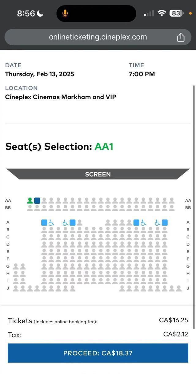Select the wheelchair seat right of third blue seat
The image size is (196, 374).
click(x=143, y=222)
